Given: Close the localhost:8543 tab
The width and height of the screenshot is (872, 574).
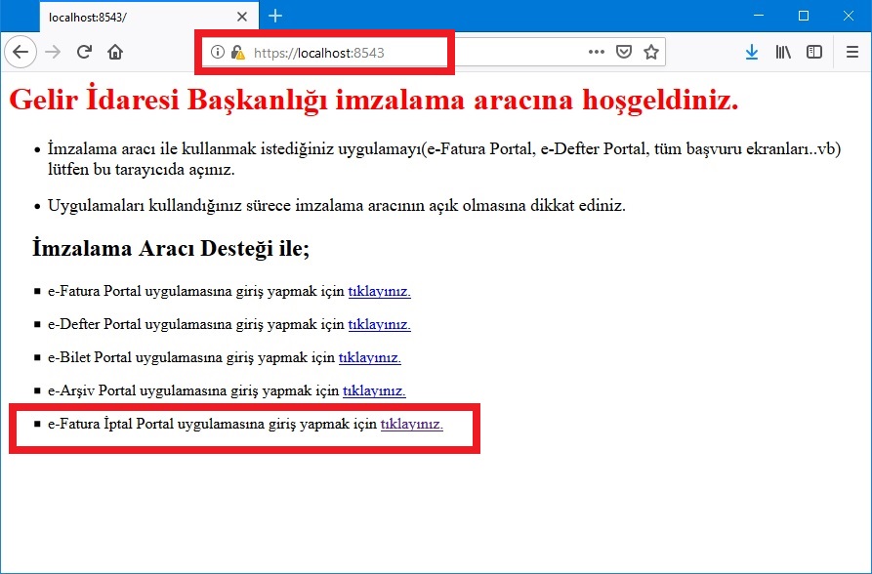Looking at the screenshot, I should (242, 17).
